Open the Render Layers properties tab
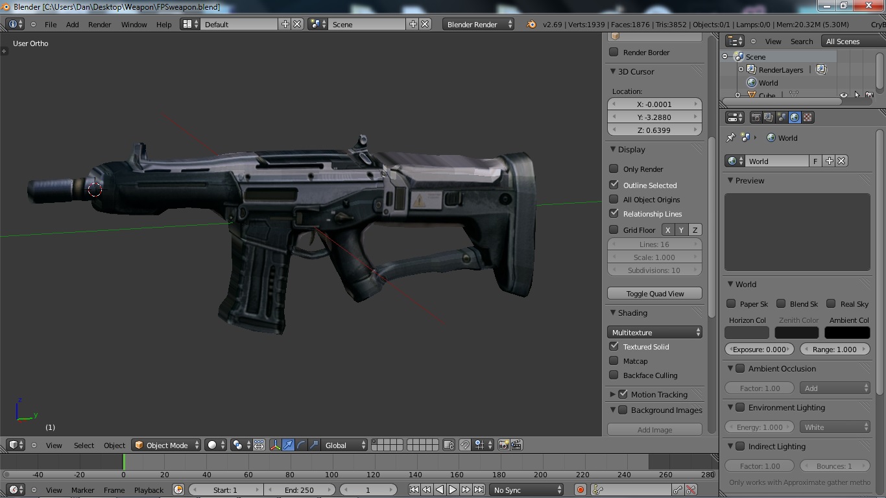 tap(769, 117)
